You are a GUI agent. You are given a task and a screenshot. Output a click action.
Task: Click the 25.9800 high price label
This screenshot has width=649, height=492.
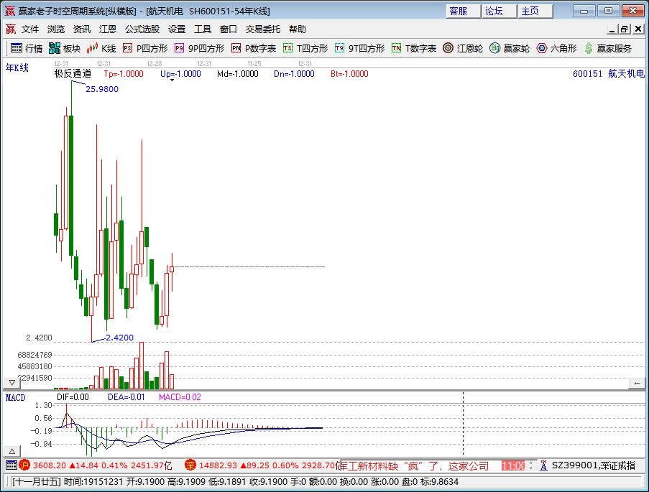[x=102, y=89]
